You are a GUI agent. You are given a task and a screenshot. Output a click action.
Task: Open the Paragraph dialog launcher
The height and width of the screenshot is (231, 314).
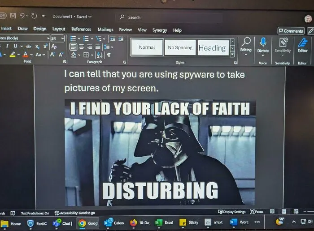125,62
